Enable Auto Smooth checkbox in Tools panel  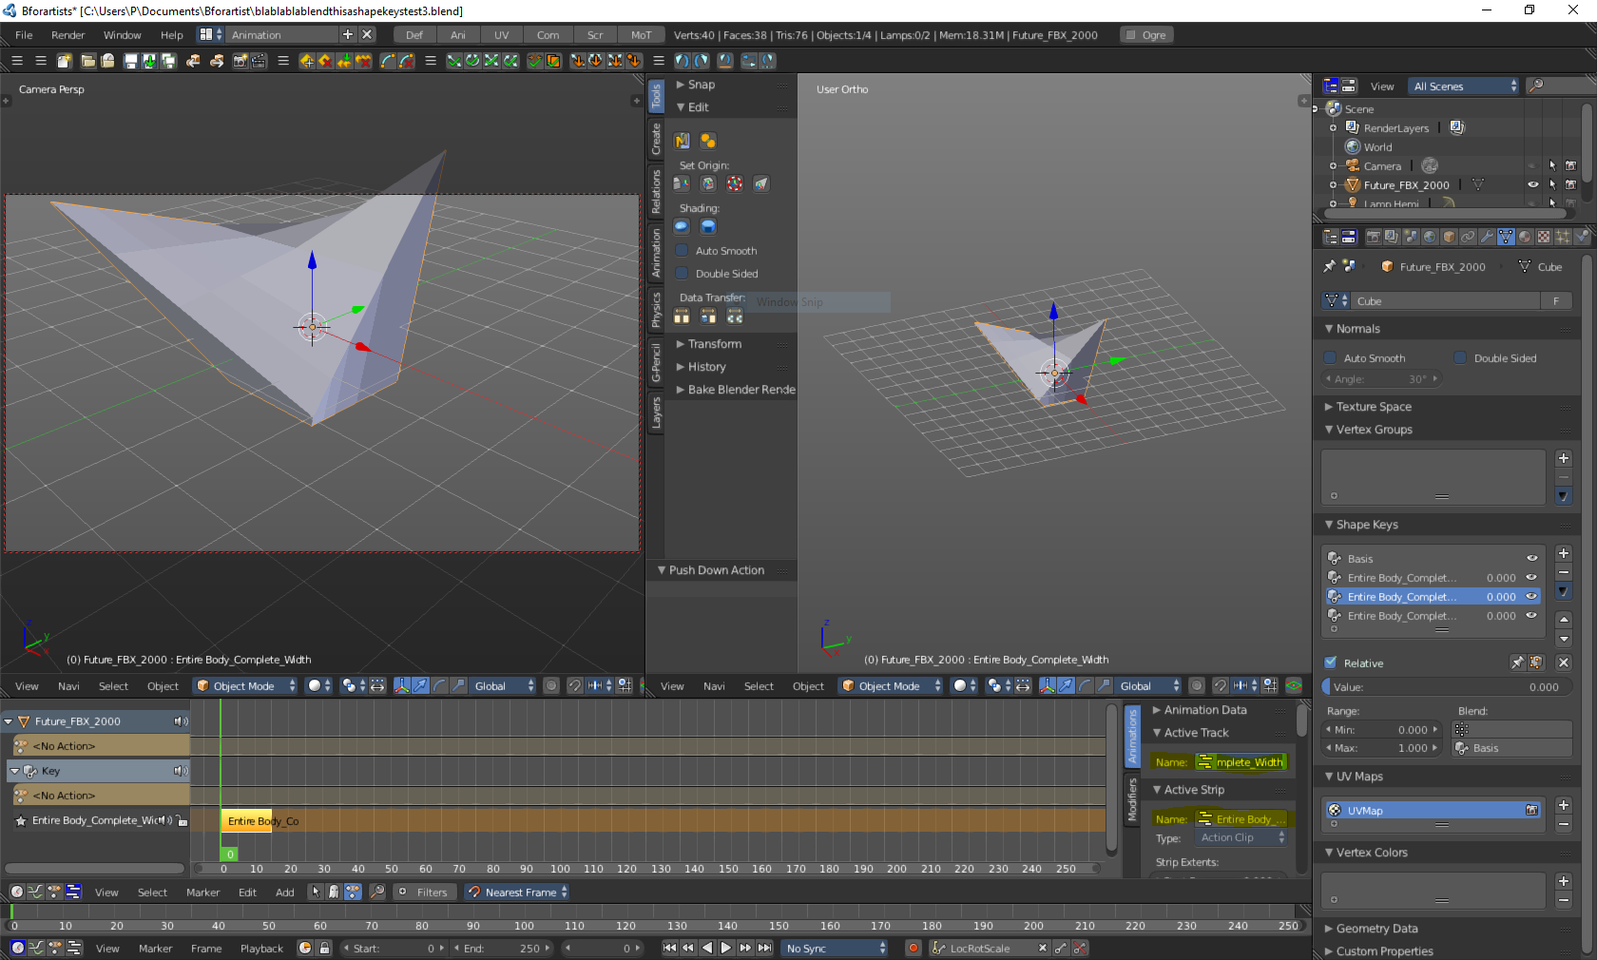(x=682, y=251)
